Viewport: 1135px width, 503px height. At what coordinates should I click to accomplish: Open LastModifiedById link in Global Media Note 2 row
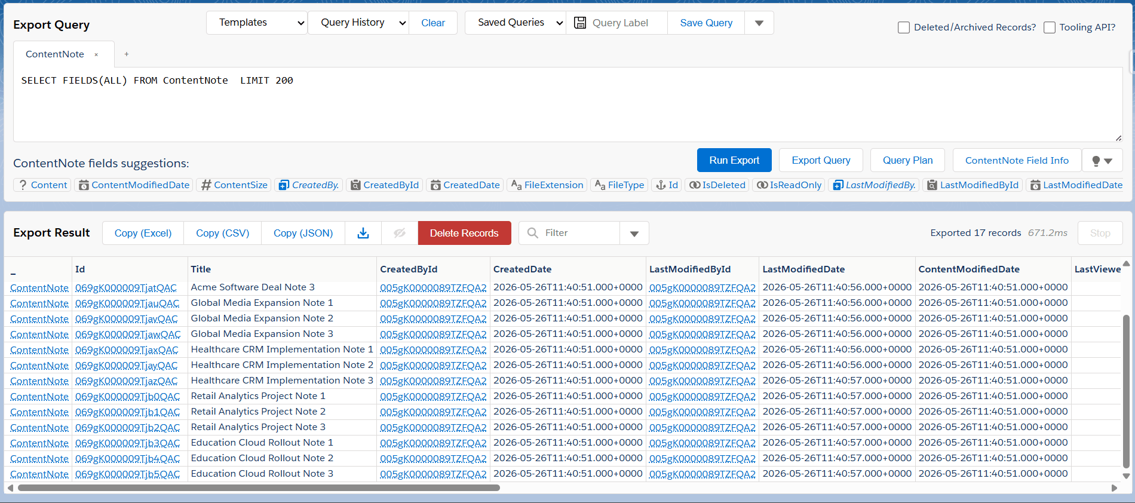tap(703, 319)
